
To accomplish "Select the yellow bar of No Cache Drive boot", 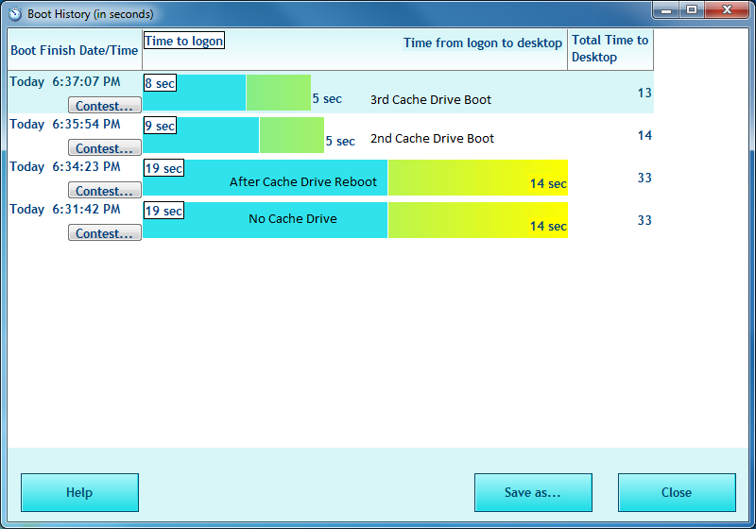I will tap(477, 219).
